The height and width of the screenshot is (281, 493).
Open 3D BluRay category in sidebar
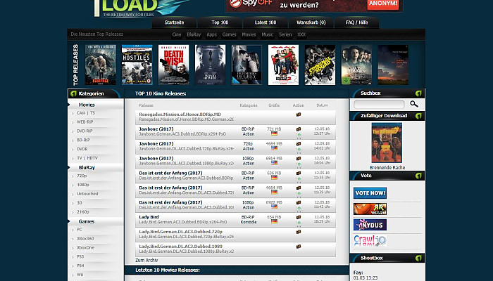coord(80,203)
